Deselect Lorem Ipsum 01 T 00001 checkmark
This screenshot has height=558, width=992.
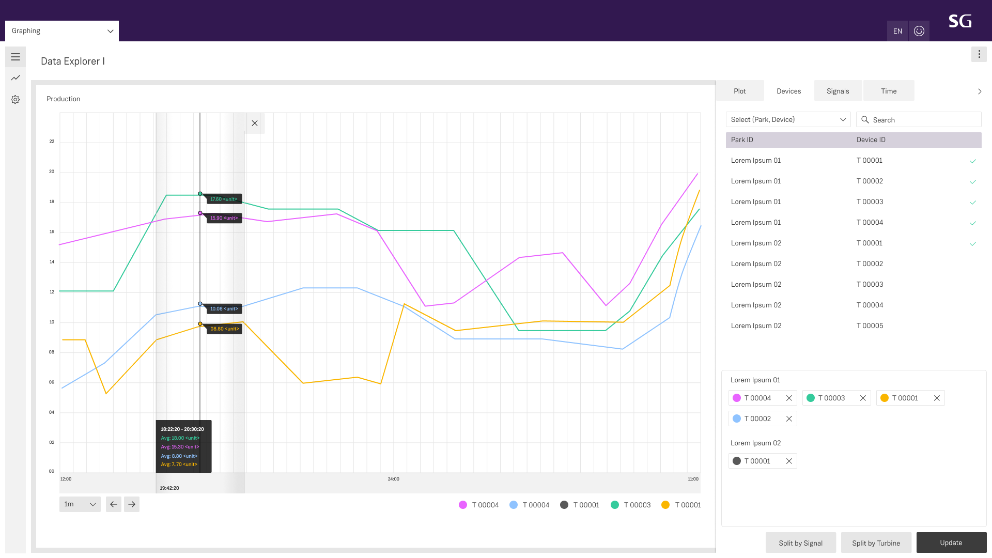[x=973, y=161]
